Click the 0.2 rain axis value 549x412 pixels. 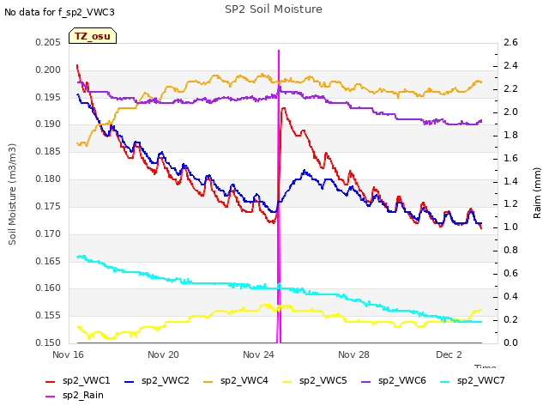click(510, 319)
